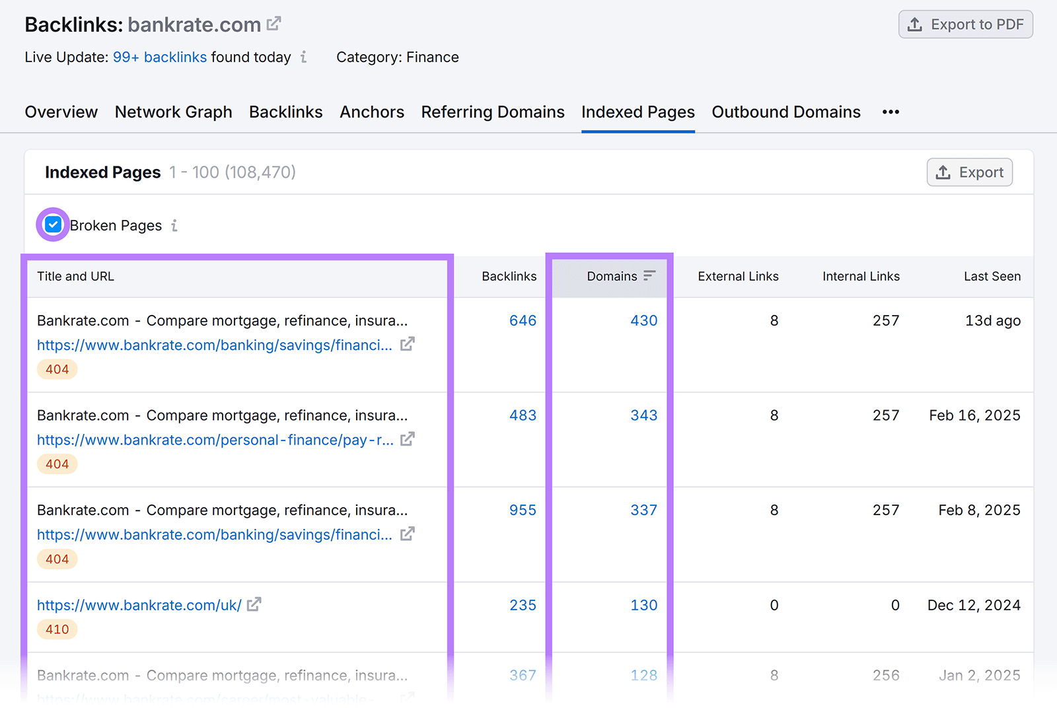Click the upload icon on the Export button
This screenshot has width=1057, height=708.
pos(944,172)
